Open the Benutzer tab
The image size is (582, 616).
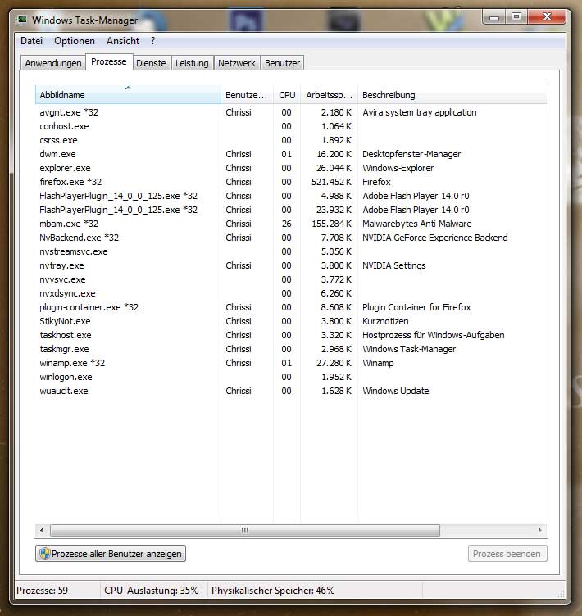click(282, 63)
